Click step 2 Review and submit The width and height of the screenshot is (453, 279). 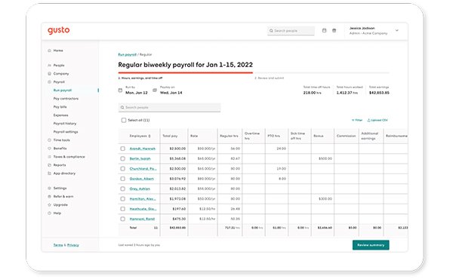click(x=270, y=78)
